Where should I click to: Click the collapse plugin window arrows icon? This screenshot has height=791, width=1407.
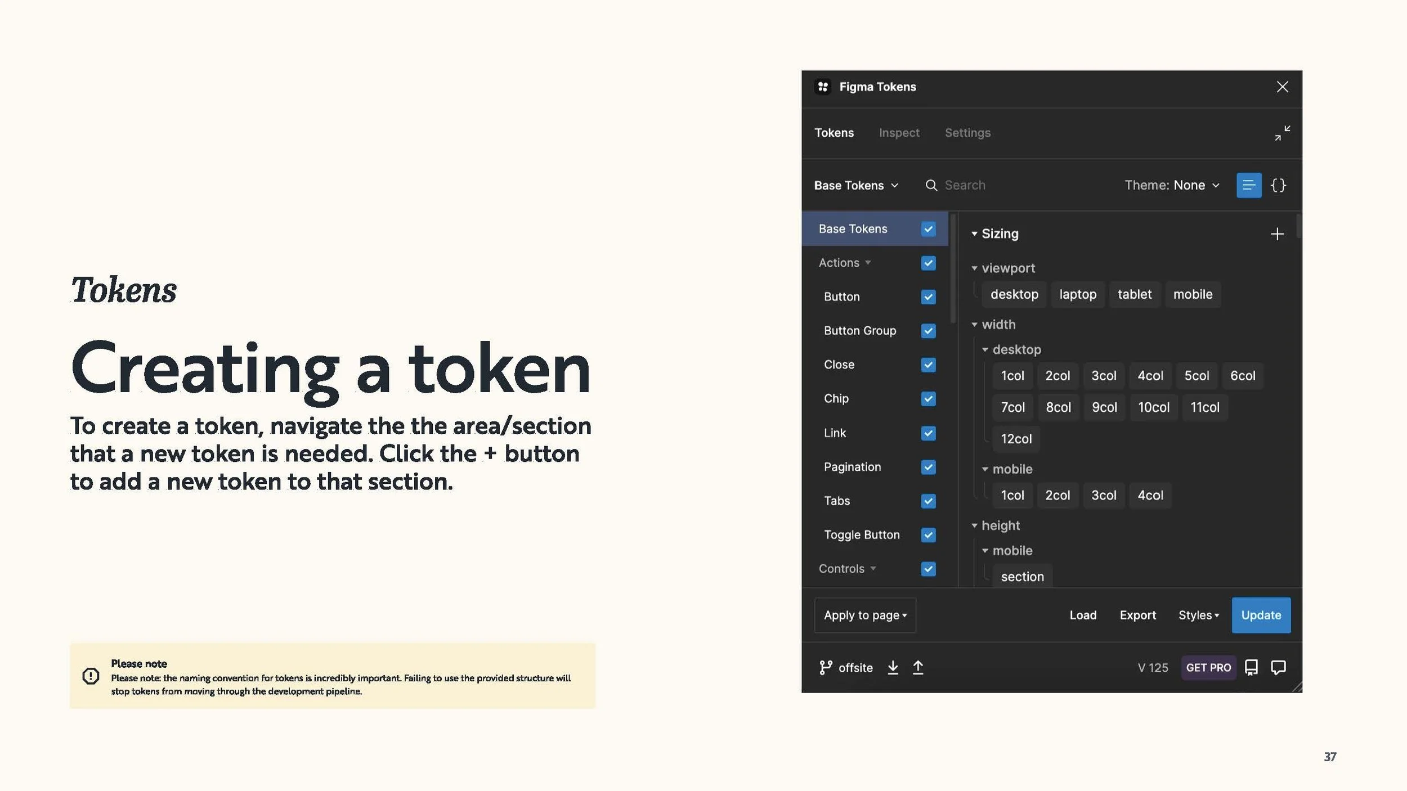1282,133
